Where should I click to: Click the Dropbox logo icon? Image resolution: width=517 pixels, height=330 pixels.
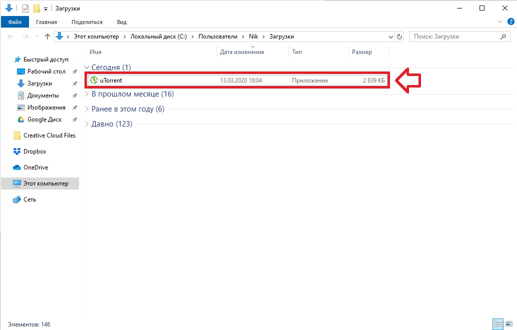click(17, 151)
